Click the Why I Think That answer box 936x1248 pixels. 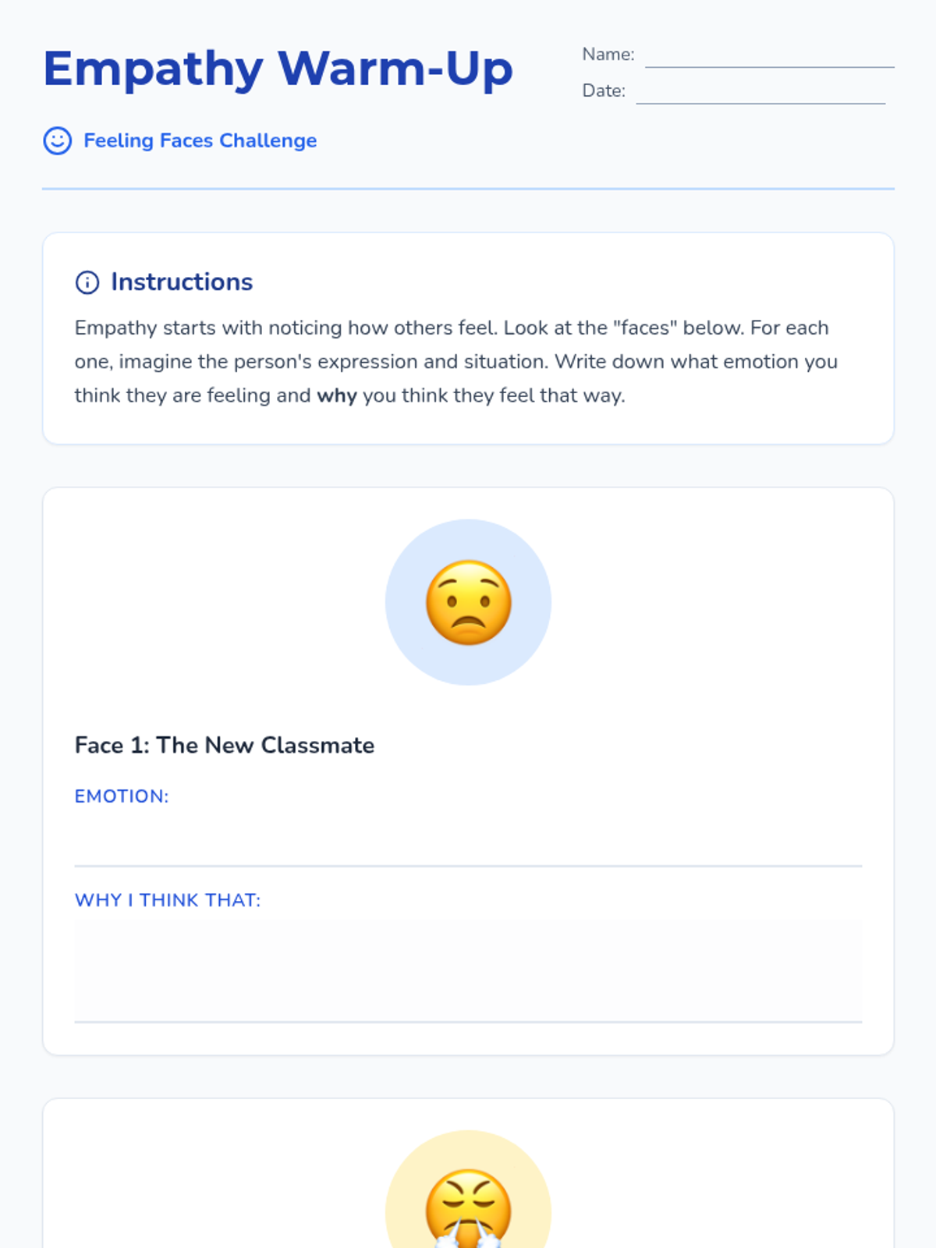[468, 970]
